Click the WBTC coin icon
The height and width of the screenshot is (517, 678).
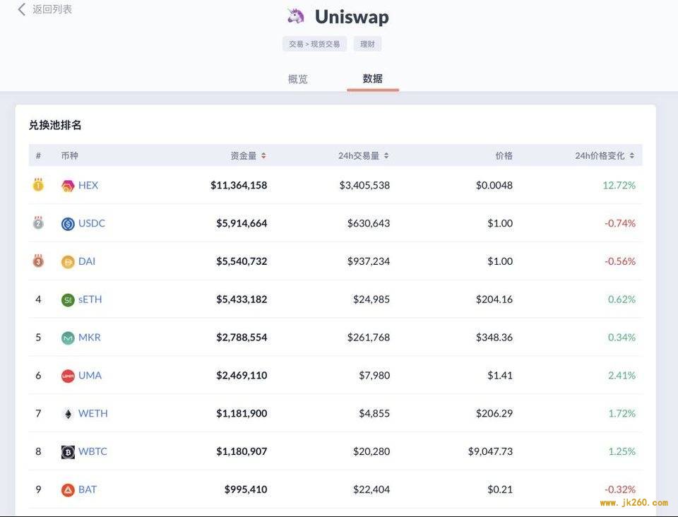(68, 452)
